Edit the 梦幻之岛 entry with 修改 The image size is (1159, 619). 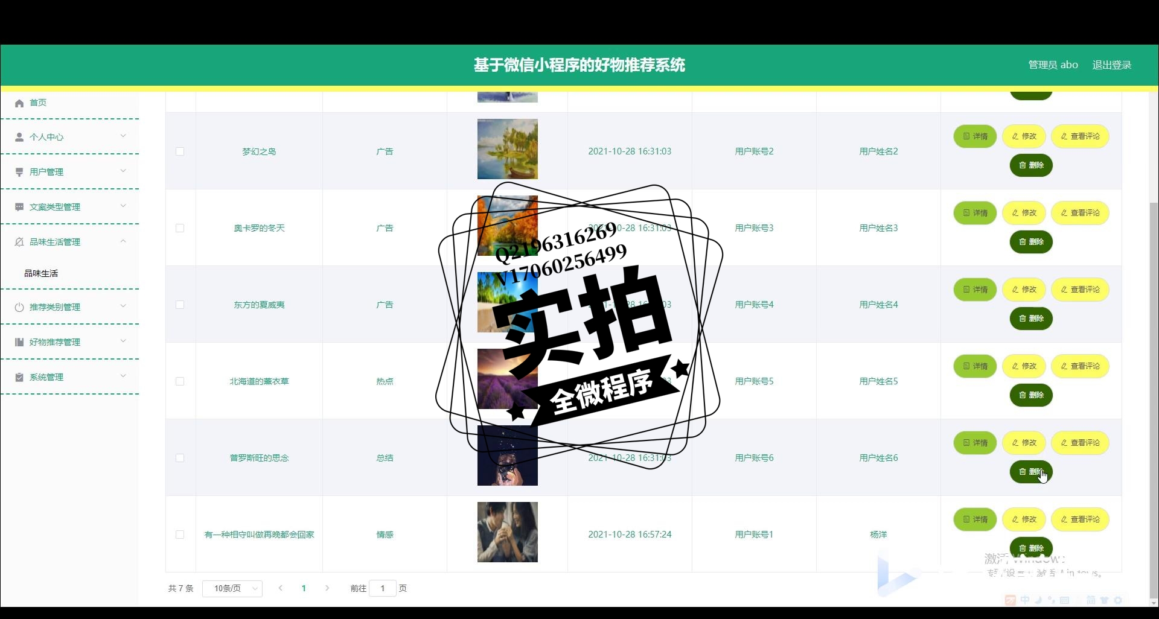[x=1024, y=136]
